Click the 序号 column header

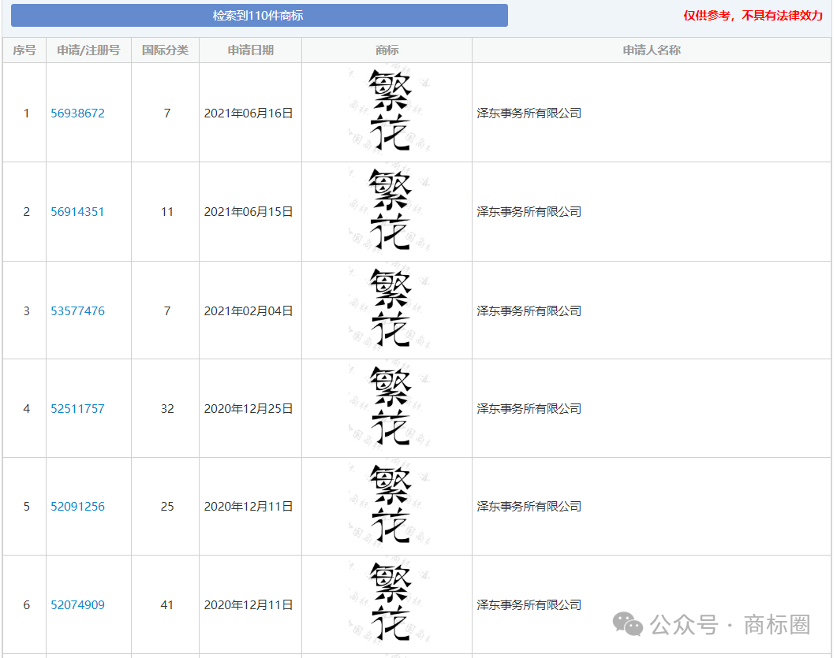24,50
